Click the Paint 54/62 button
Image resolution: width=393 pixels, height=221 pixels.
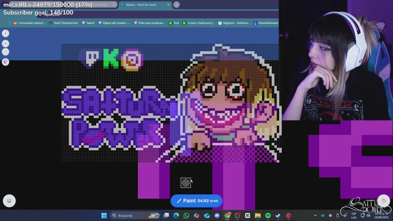pyautogui.click(x=196, y=201)
